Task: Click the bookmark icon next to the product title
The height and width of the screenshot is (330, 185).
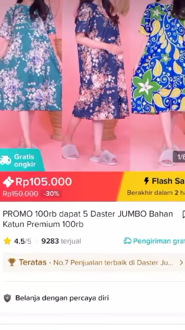Action: click(x=183, y=214)
